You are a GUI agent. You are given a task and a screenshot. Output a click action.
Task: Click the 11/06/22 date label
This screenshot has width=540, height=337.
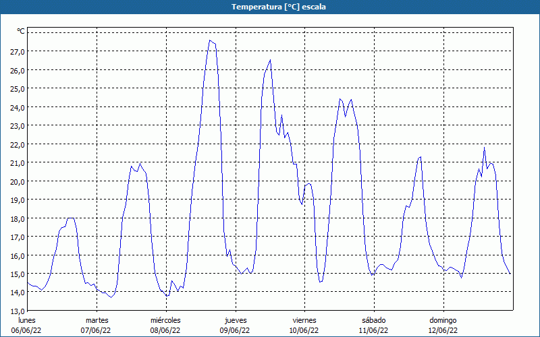click(373, 331)
